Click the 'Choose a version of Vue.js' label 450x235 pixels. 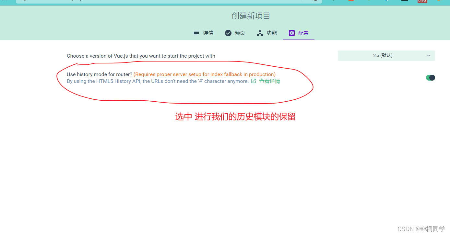coord(141,56)
